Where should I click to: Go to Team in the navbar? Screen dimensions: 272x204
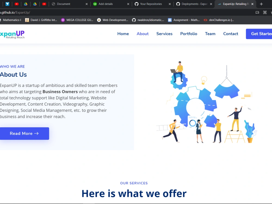pyautogui.click(x=210, y=34)
